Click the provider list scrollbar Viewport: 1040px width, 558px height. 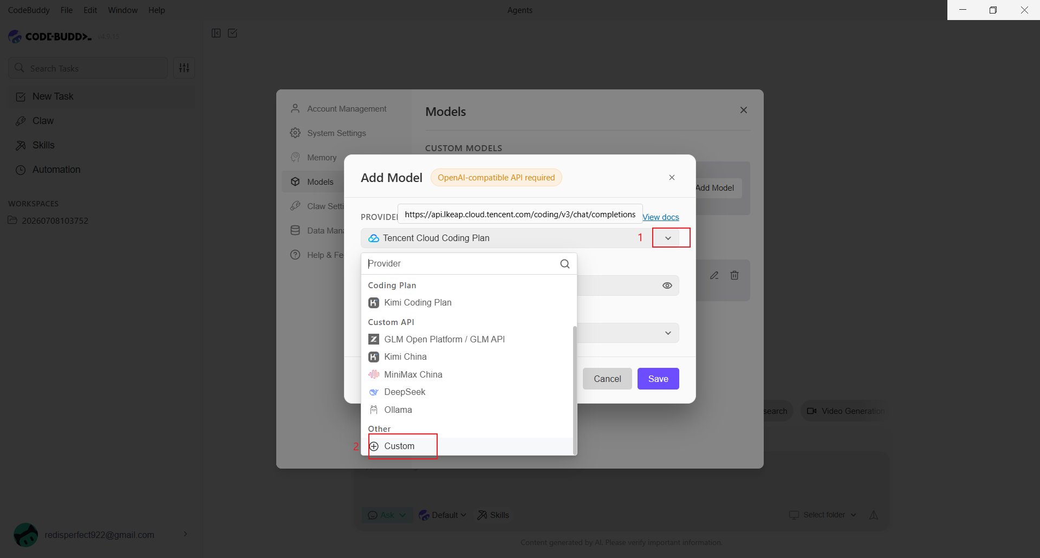(575, 390)
